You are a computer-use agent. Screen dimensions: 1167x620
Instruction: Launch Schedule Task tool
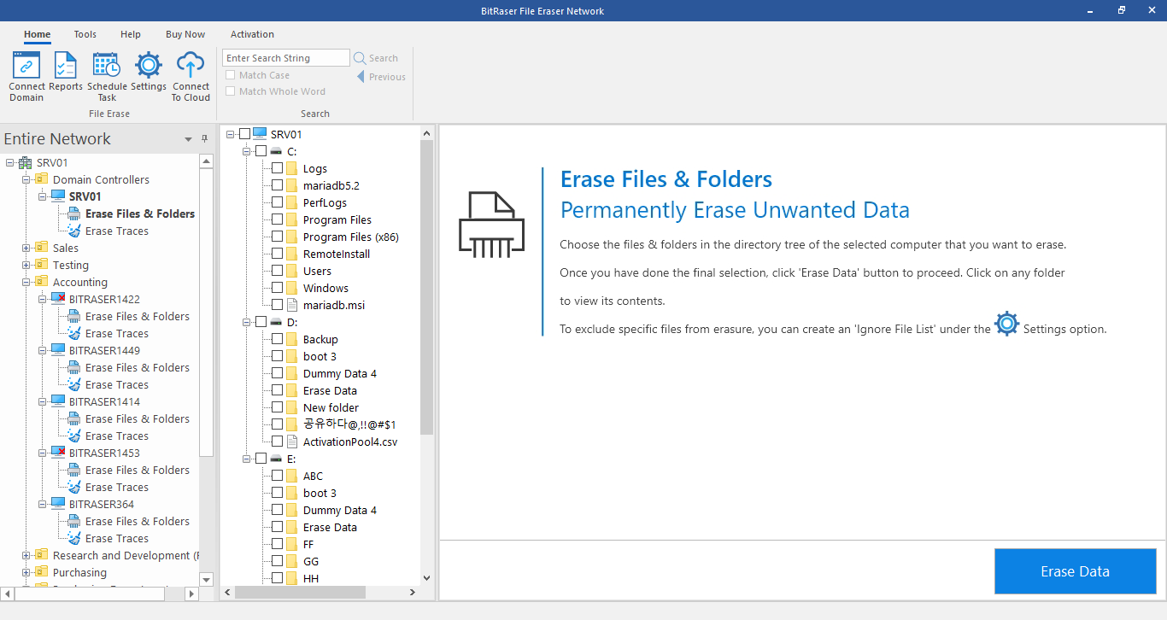pyautogui.click(x=107, y=77)
